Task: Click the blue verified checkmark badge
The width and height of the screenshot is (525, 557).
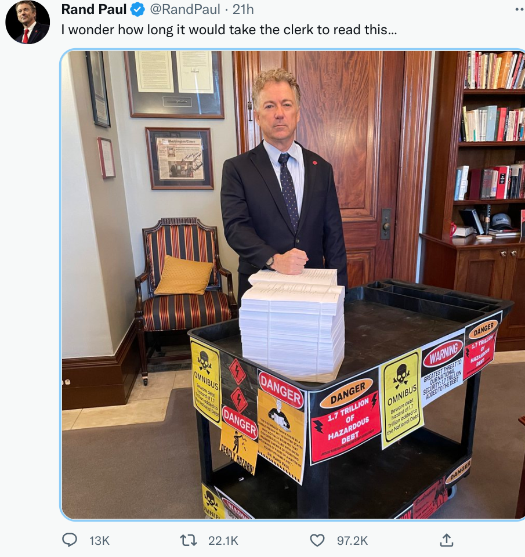Action: click(x=138, y=10)
